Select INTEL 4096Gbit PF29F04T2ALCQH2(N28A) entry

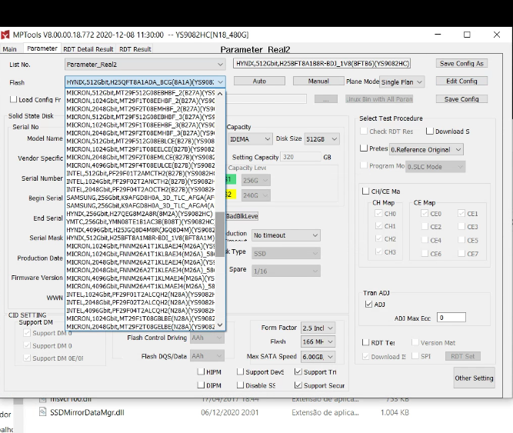tap(141, 311)
